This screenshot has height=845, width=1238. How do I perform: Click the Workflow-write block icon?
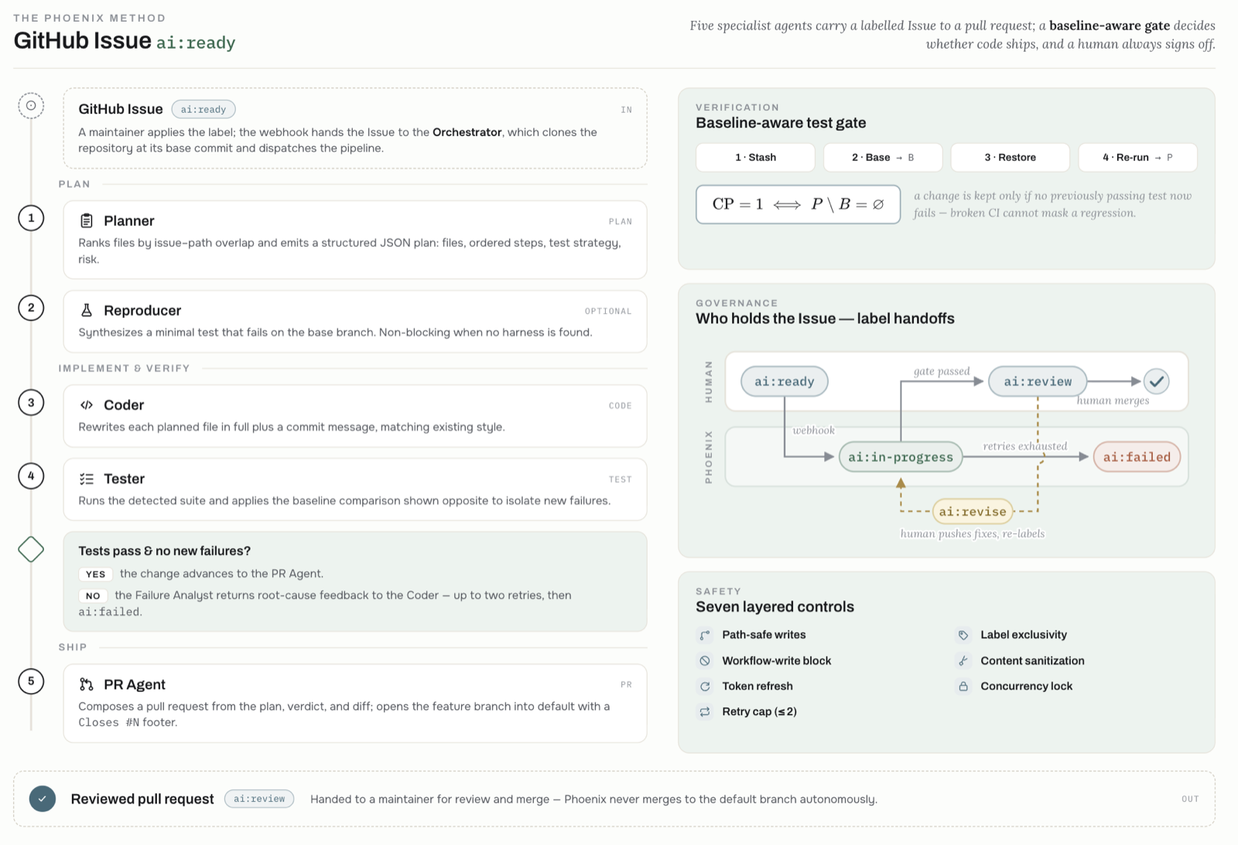click(x=705, y=661)
